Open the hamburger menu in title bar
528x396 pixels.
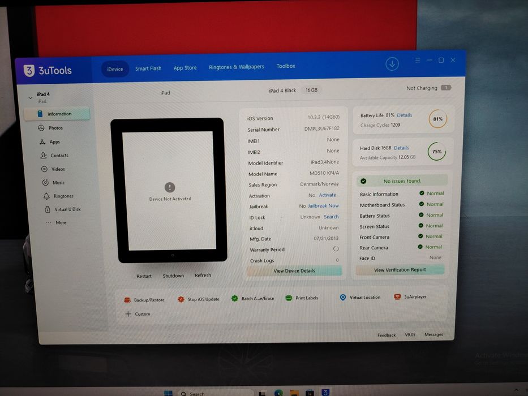[x=418, y=61]
